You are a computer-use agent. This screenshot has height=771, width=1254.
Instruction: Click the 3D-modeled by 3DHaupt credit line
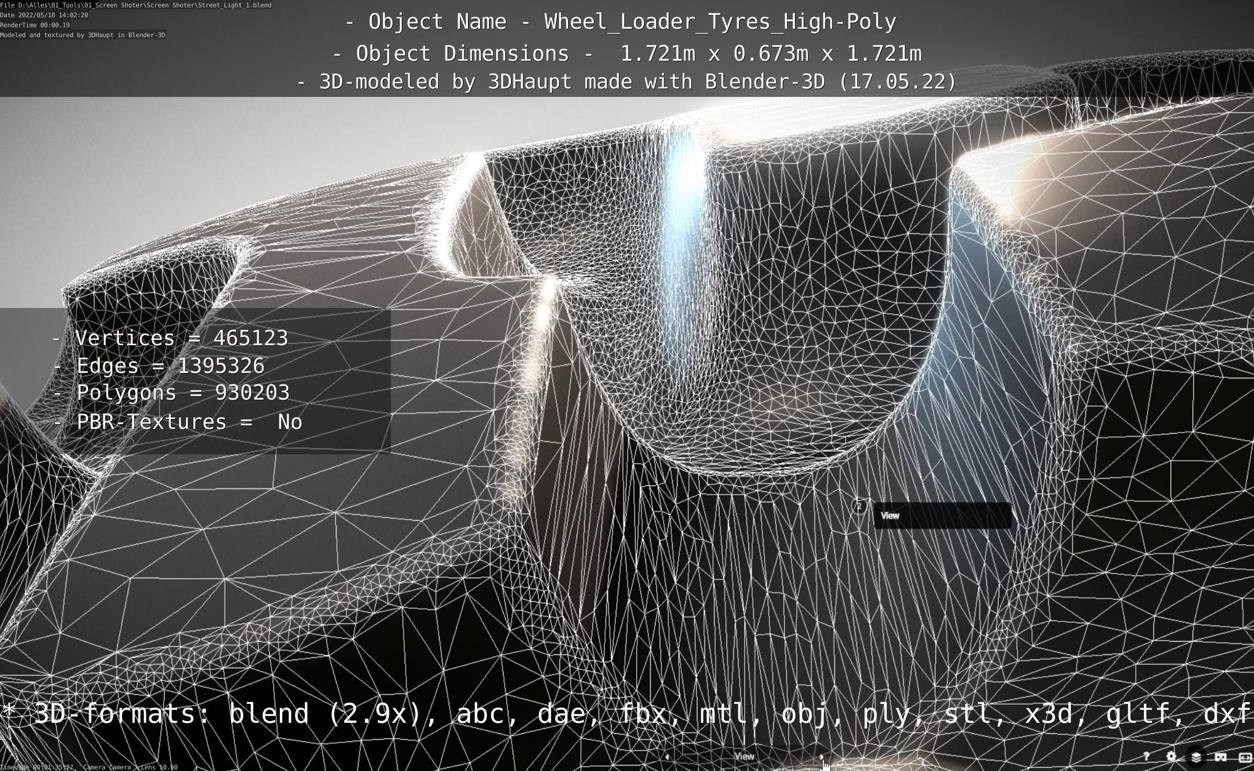(x=627, y=82)
